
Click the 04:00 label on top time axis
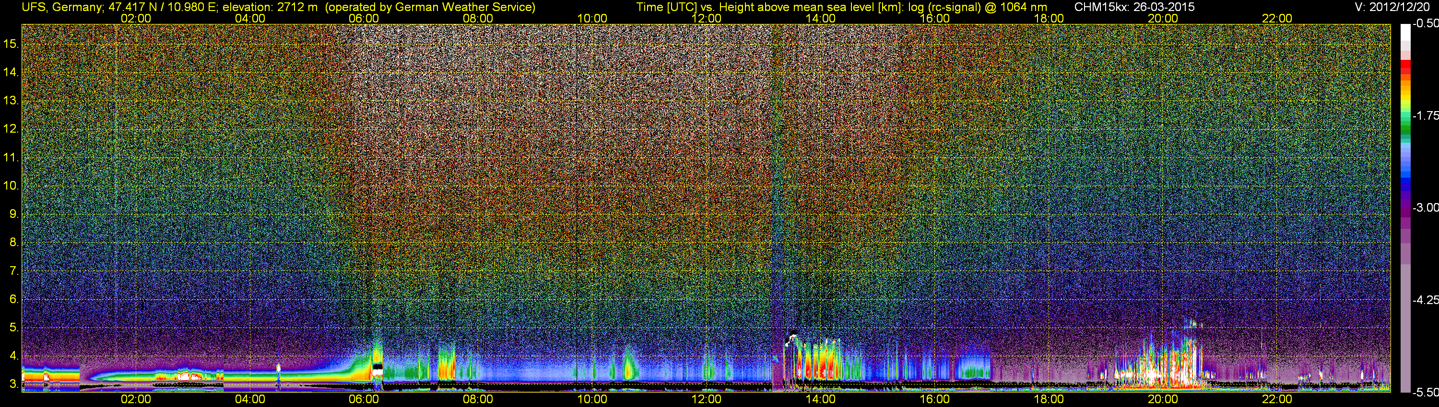coord(250,18)
